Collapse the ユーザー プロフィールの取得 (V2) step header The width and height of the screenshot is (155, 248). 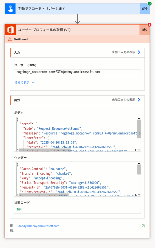pos(77,30)
